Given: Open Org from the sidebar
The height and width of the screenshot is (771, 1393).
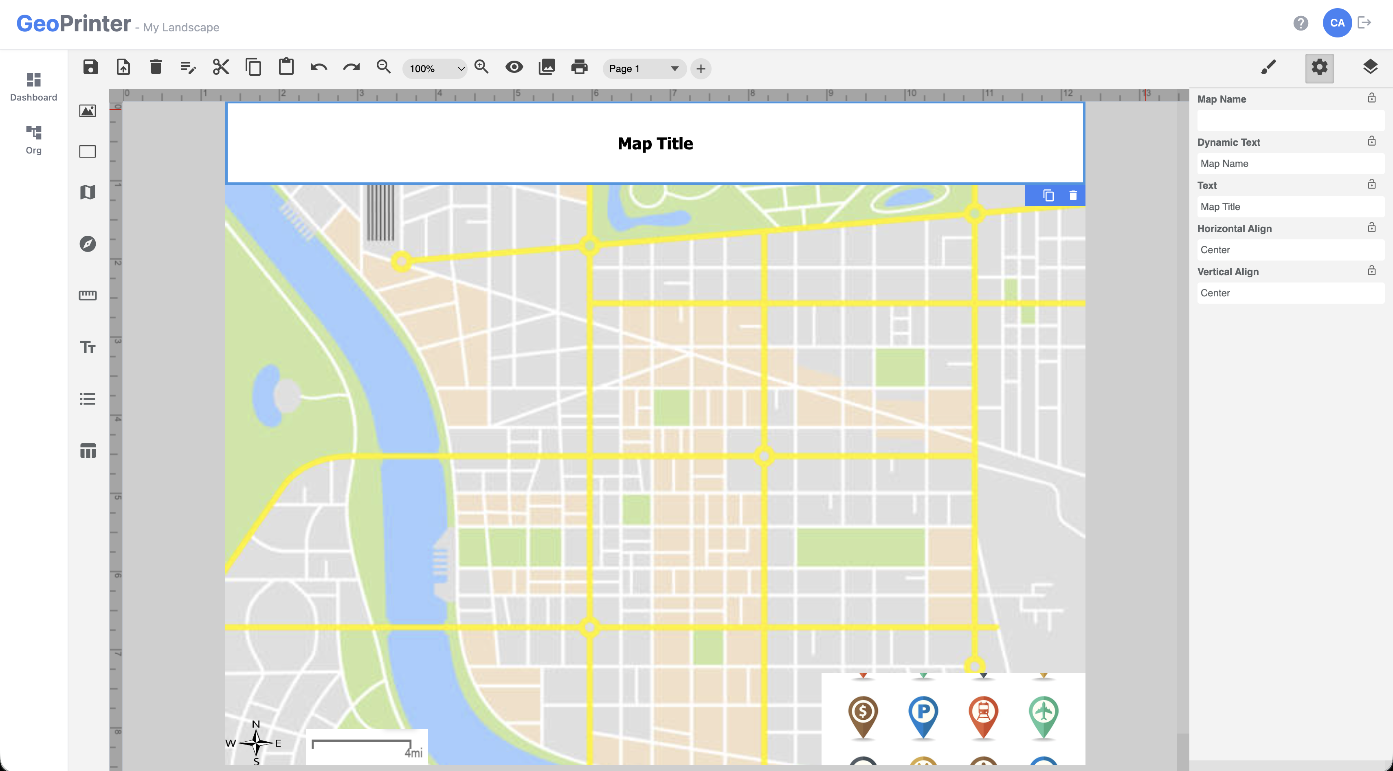Looking at the screenshot, I should coord(33,139).
